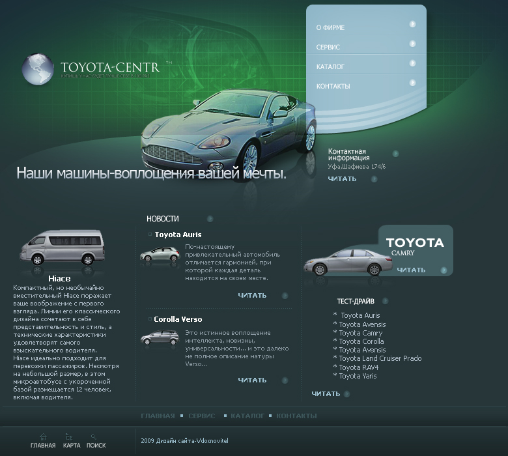508x456 pixels.
Task: Click arrow icon beside КОНТАКТЫ in top menu
Action: pos(412,83)
